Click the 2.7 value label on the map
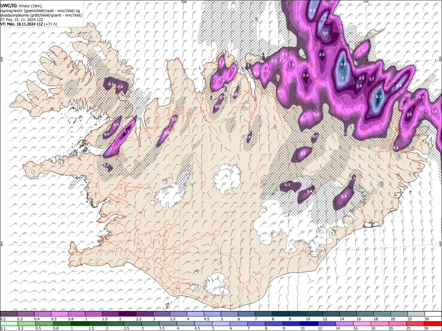The height and width of the screenshot is (331, 442). 372,79
